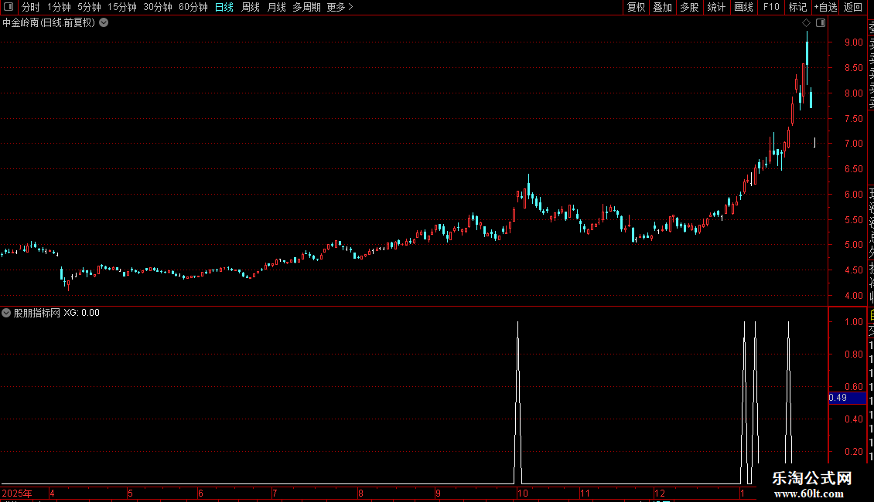Viewport: 874px width, 502px height.
Task: Click the 返回 back button
Action: (x=853, y=7)
